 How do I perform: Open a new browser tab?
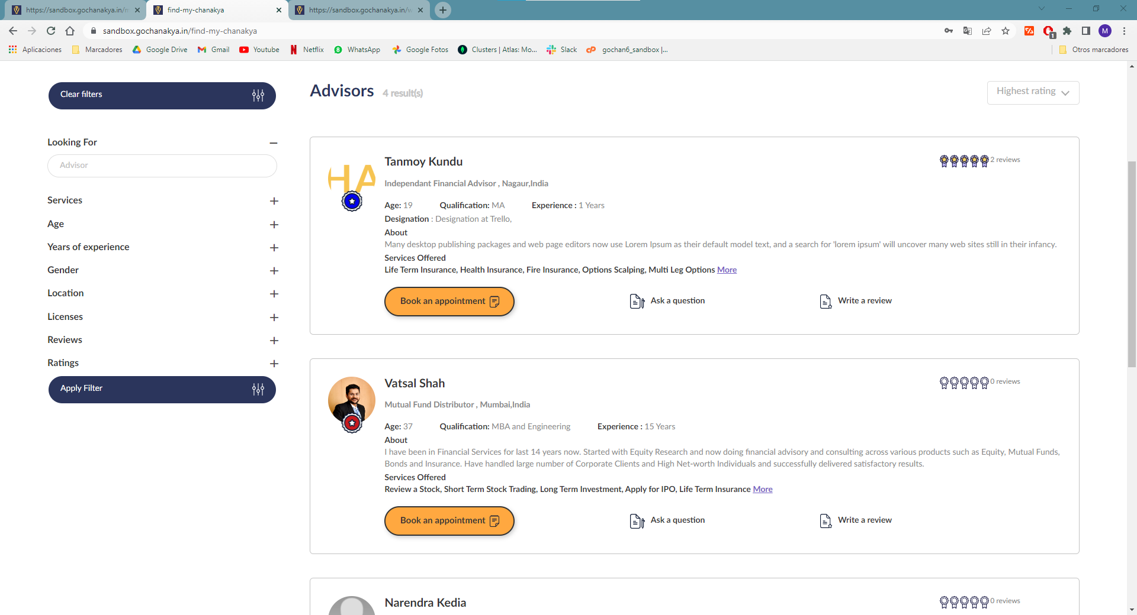(443, 10)
